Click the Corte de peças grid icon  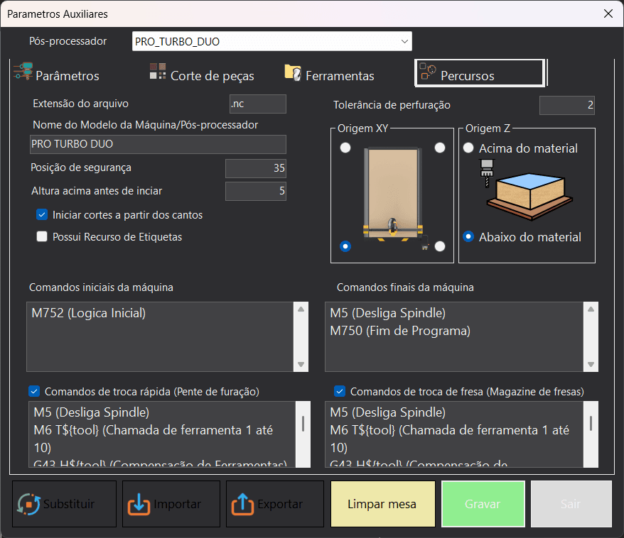pyautogui.click(x=158, y=72)
